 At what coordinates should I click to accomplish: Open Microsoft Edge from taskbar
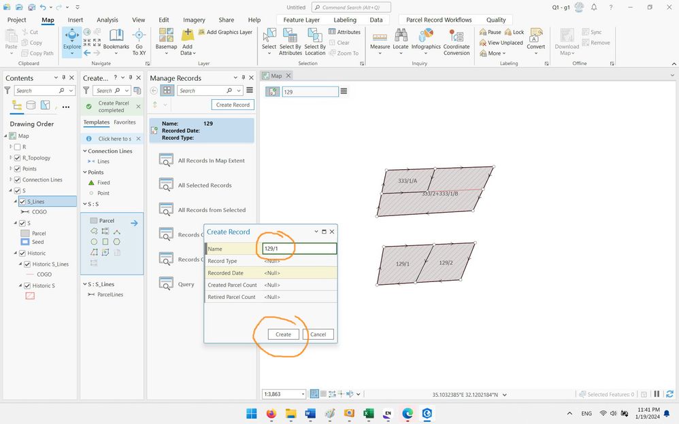[407, 414]
